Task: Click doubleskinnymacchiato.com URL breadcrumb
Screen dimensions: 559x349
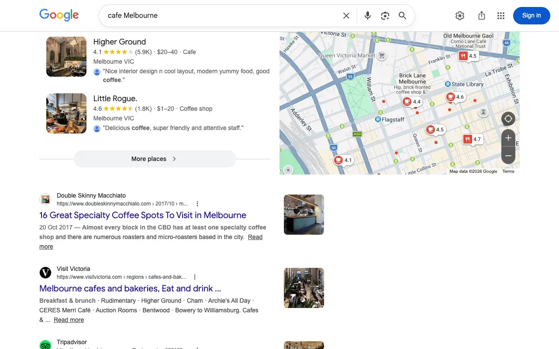Action: 122,204
